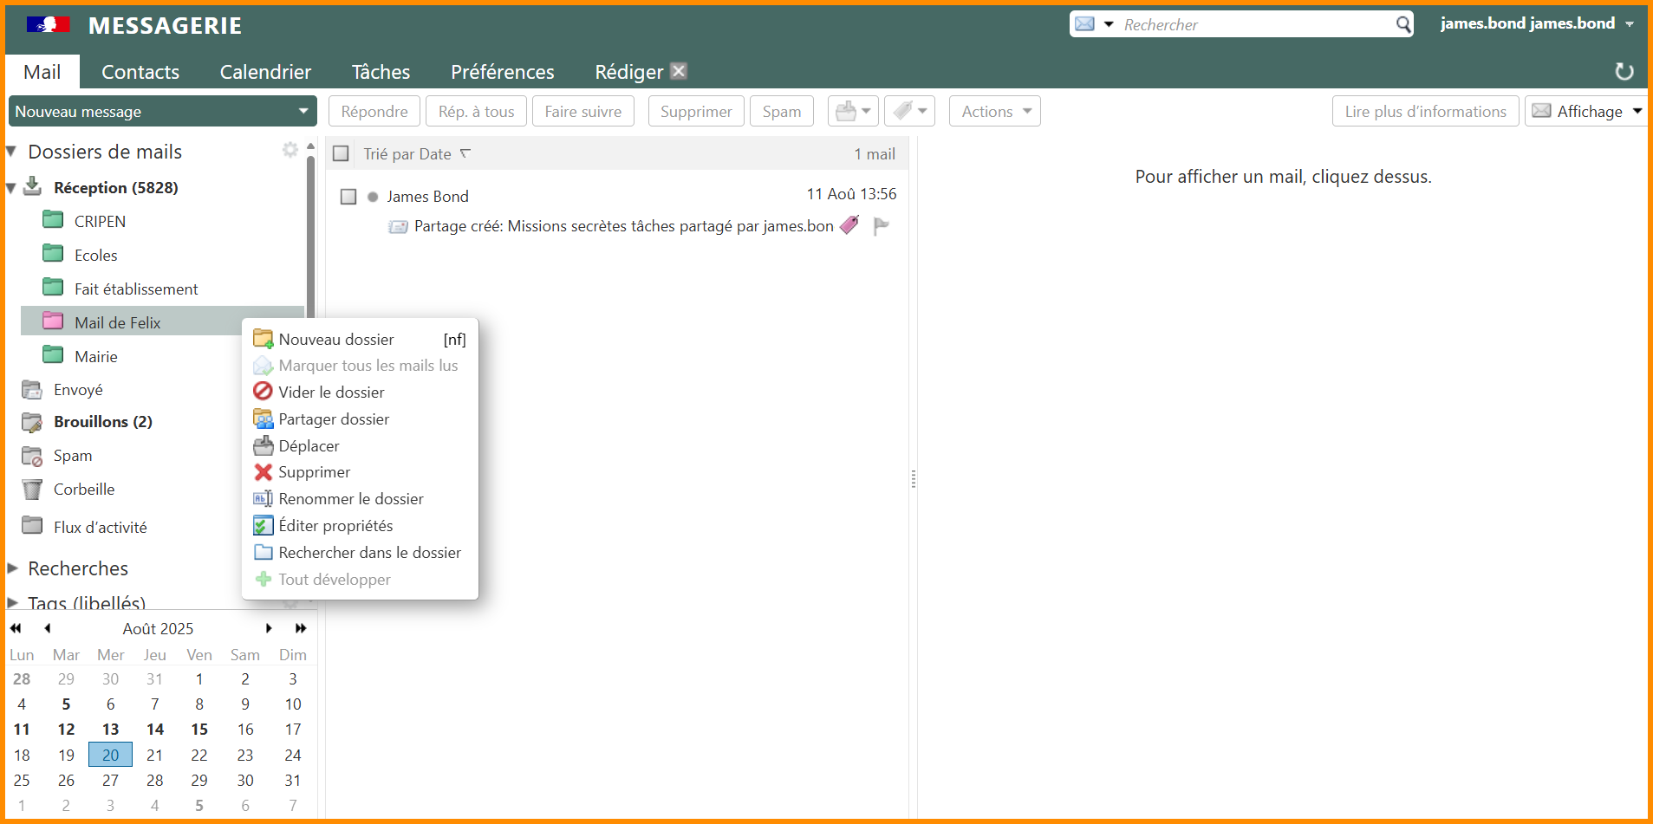
Task: Click the purple tag icon on the mail
Action: coord(849,225)
